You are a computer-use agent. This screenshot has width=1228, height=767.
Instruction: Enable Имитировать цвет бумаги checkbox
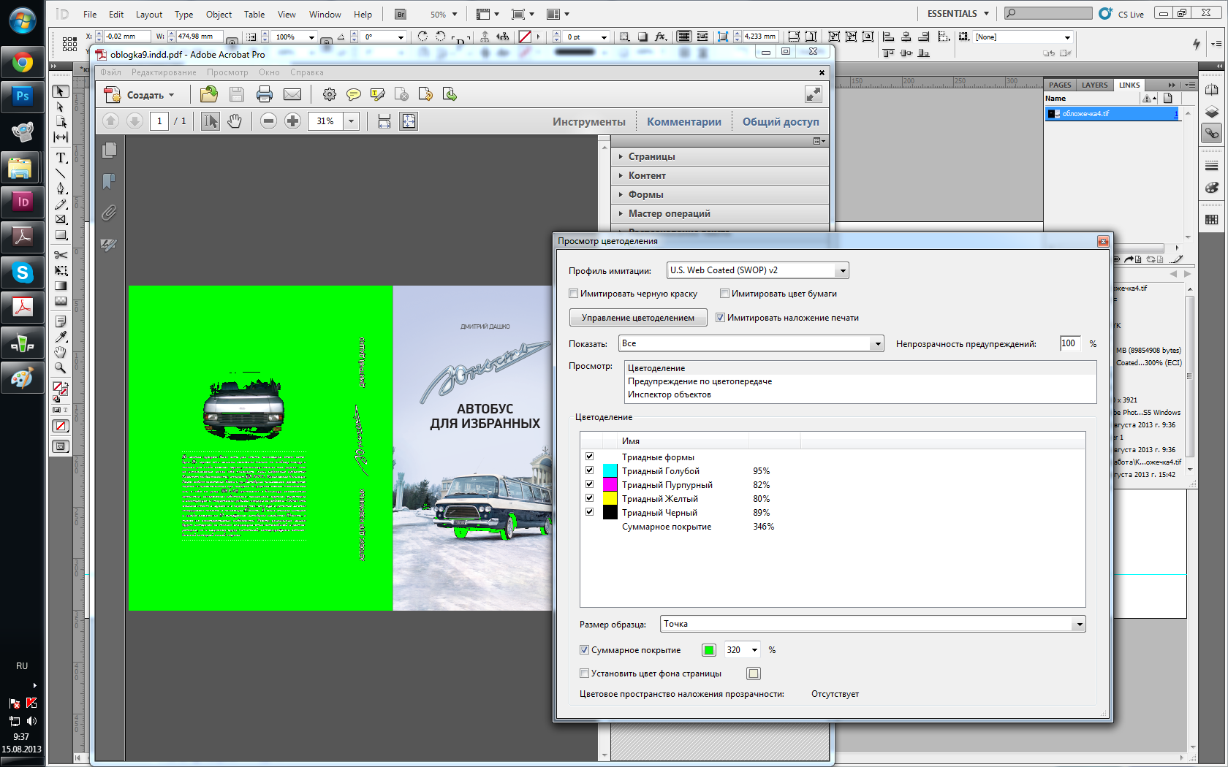(724, 294)
